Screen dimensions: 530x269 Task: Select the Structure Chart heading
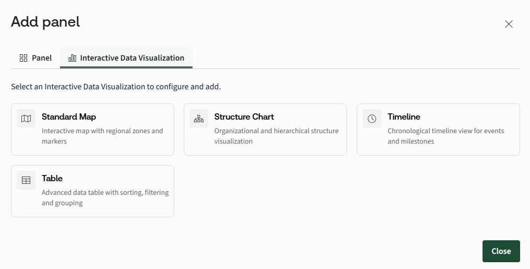(244, 116)
